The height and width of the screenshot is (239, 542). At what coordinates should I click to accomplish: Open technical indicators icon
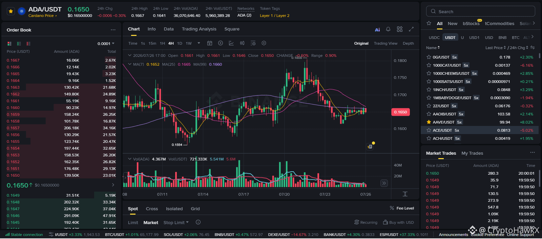point(231,43)
